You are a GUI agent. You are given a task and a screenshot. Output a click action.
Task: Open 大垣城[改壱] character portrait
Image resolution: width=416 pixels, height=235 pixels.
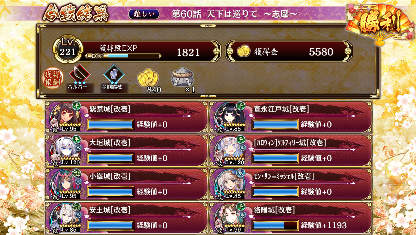pyautogui.click(x=65, y=150)
